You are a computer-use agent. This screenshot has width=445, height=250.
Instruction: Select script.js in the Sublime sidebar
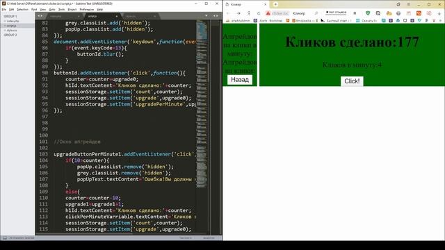tap(12, 26)
